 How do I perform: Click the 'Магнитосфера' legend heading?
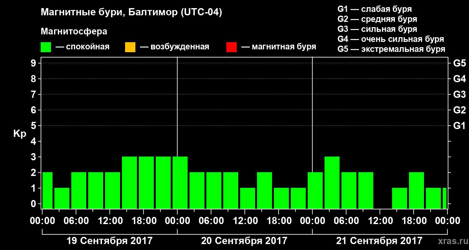[74, 32]
